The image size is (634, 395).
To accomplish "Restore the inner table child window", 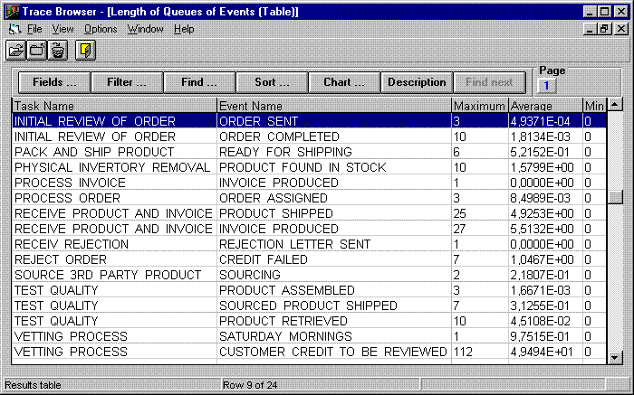I will (x=604, y=29).
